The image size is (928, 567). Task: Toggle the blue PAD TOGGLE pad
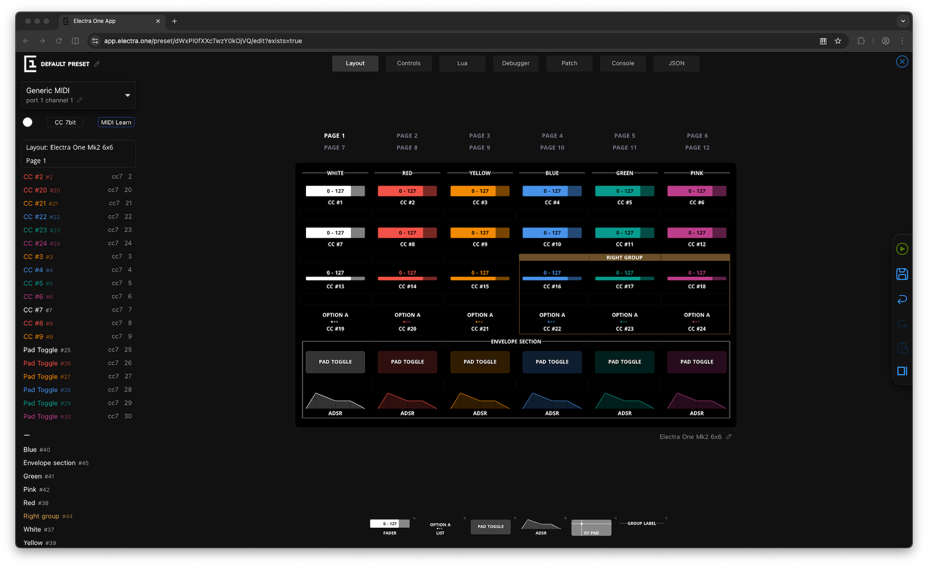click(x=552, y=362)
